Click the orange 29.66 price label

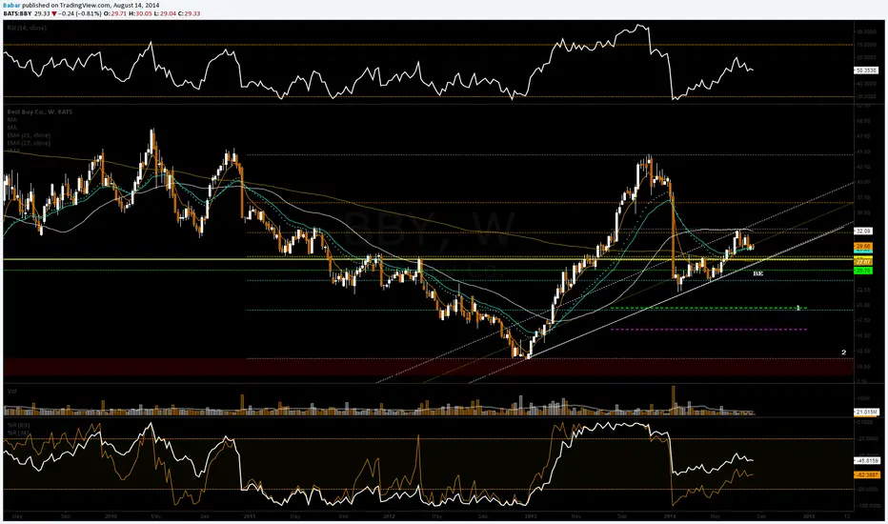coord(863,247)
